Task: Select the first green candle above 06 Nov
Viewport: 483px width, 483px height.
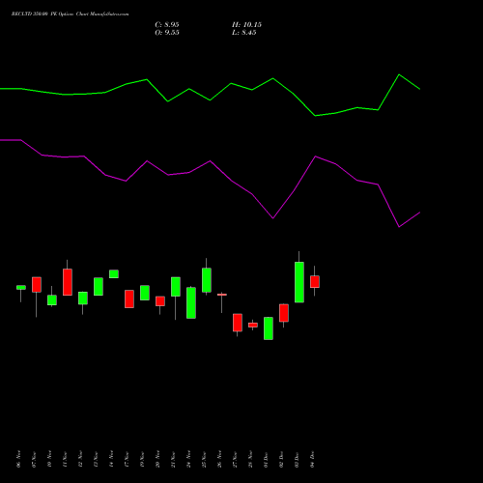Action: (21, 288)
